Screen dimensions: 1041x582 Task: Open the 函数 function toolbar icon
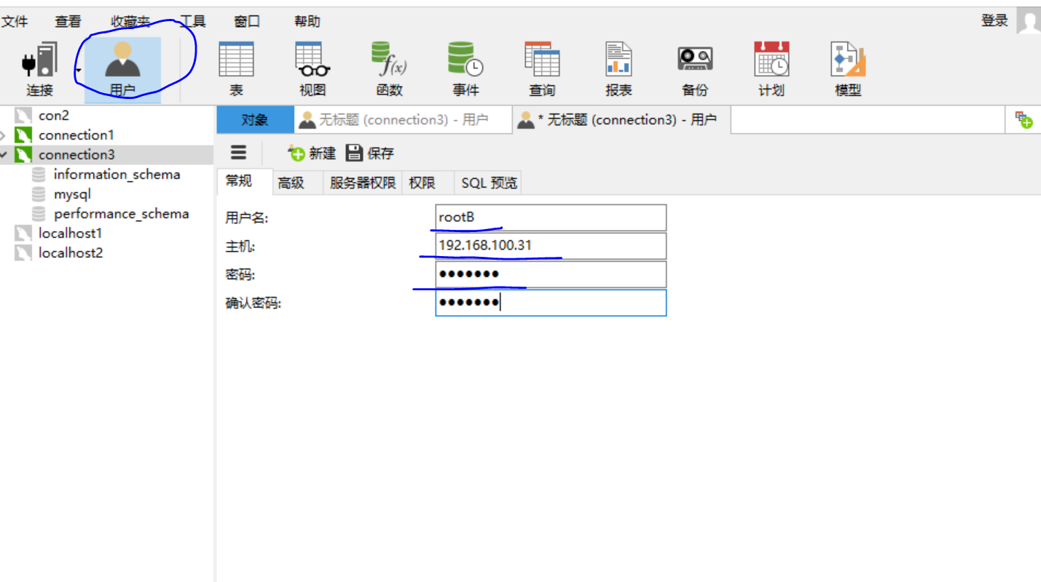tap(390, 70)
